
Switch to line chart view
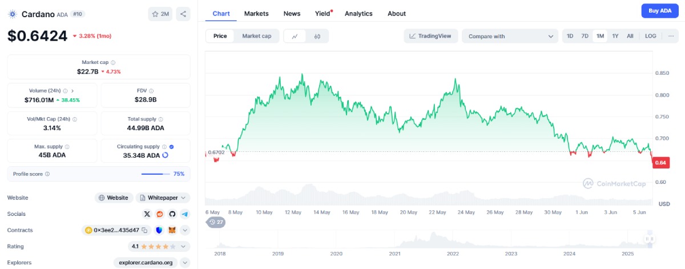(295, 36)
